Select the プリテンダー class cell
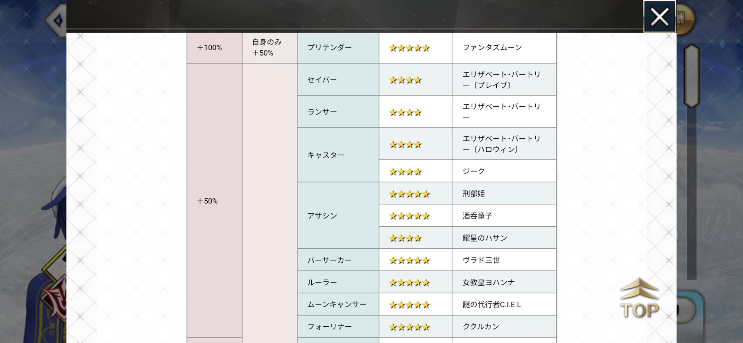743x343 pixels. click(x=338, y=48)
